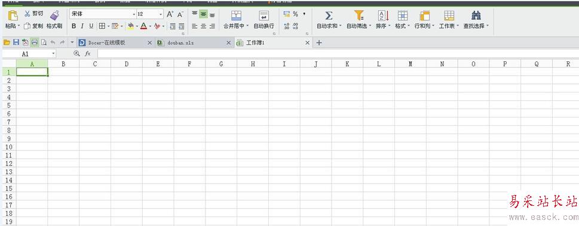Expand the 合并居中 dropdown arrow

(x=247, y=26)
